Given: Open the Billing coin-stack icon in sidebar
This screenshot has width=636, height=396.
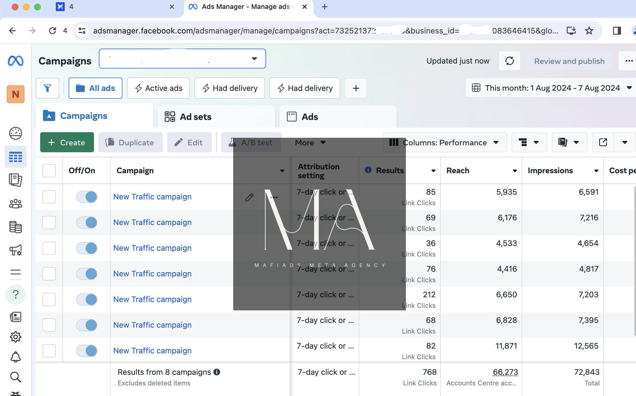Looking at the screenshot, I should tap(16, 227).
